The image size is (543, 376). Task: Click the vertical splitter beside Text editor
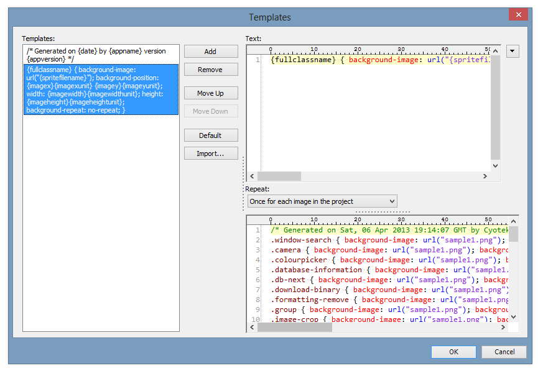[243, 183]
